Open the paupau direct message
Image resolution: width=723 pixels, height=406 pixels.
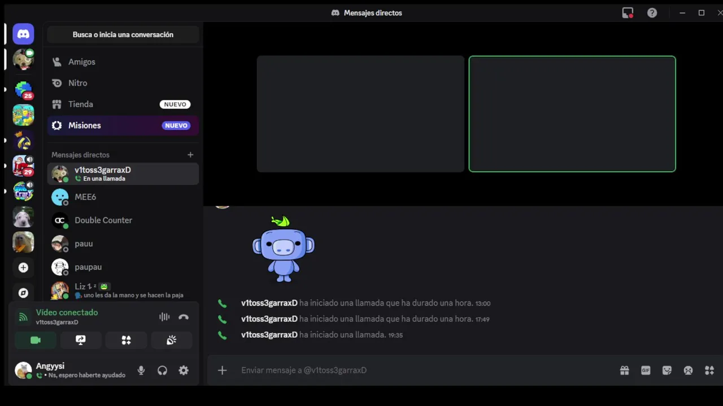coord(123,267)
